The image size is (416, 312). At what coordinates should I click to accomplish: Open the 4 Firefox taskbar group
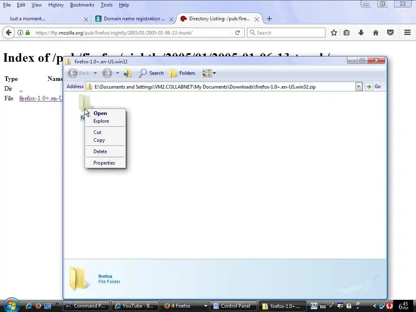[184, 306]
